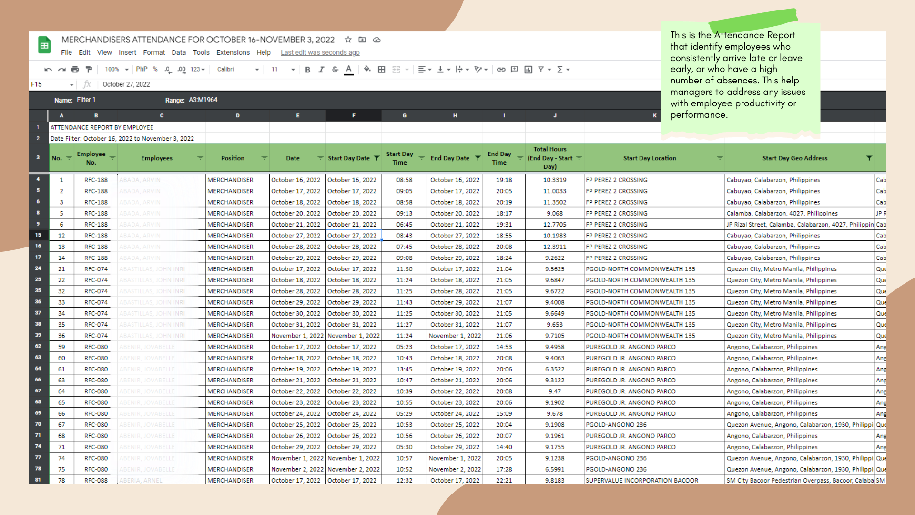Star the document title
Image resolution: width=915 pixels, height=515 pixels.
tap(348, 40)
